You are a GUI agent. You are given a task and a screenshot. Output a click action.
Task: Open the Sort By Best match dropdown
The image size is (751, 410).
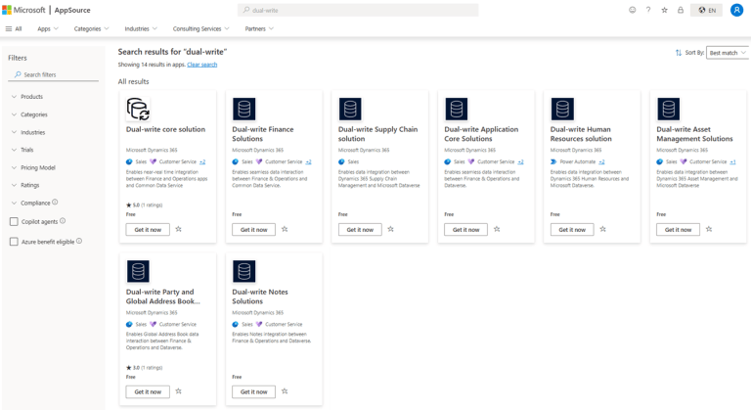728,53
